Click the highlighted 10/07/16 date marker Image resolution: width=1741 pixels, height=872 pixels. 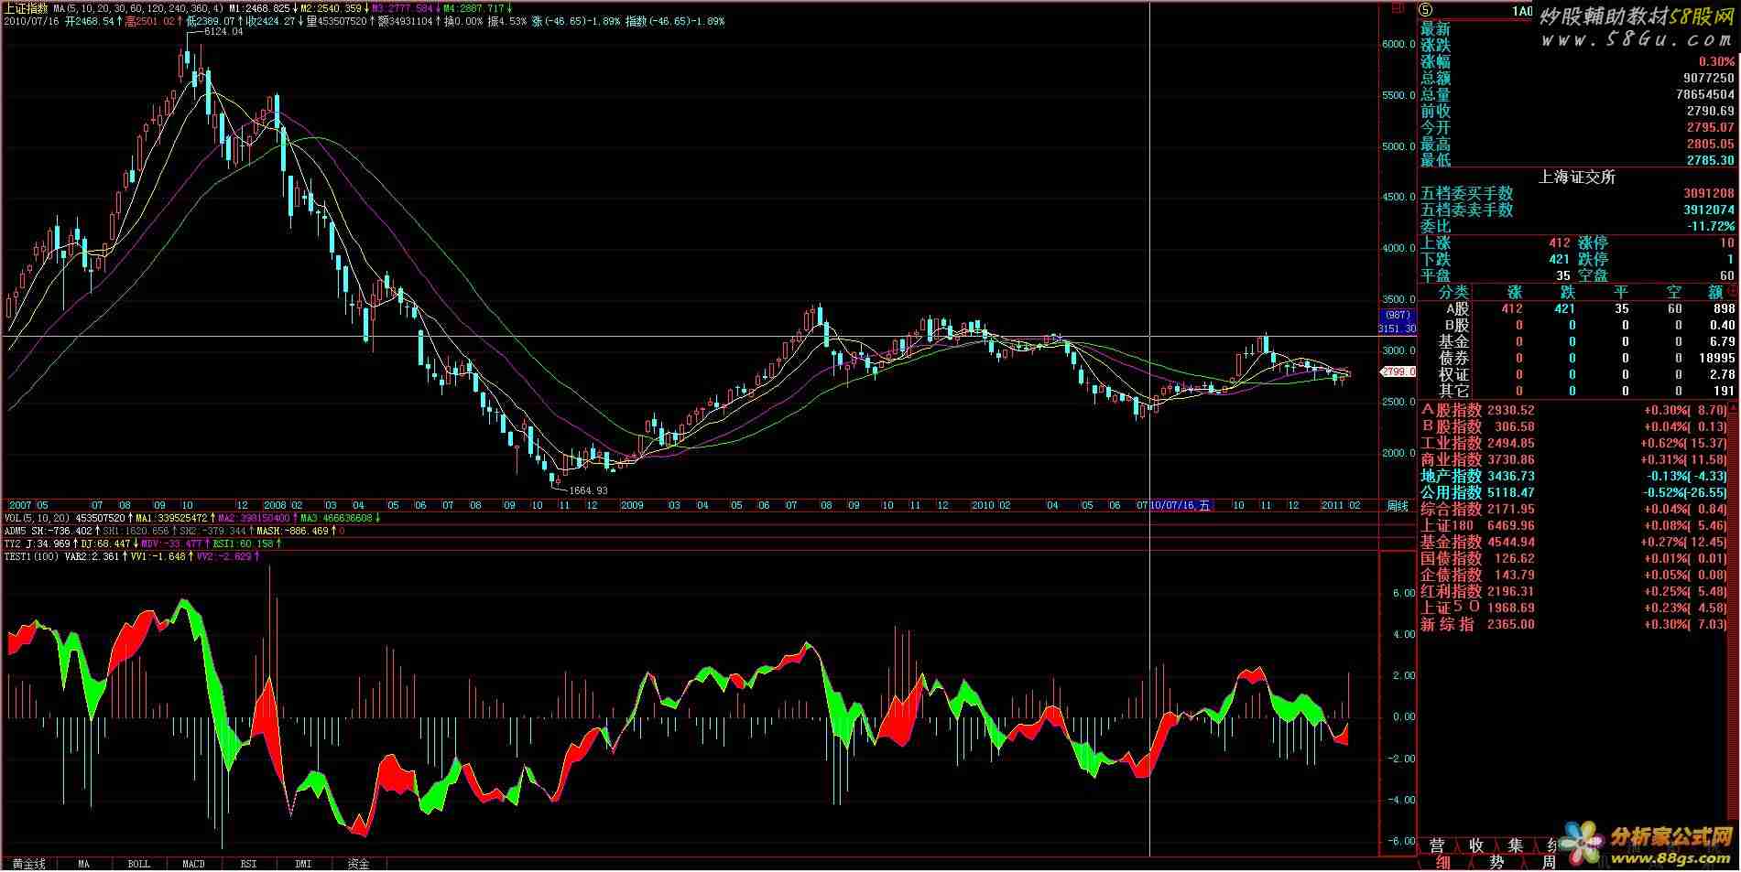(x=1181, y=505)
